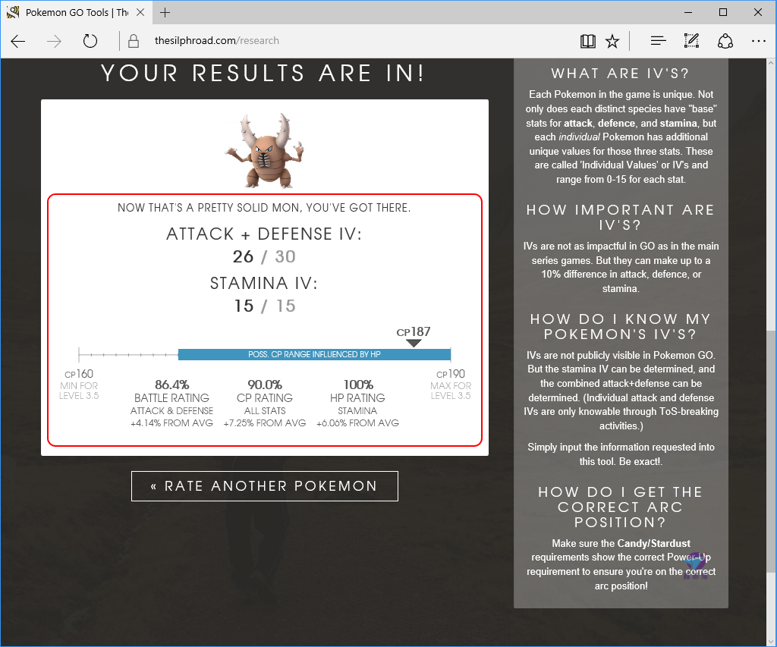Click the CP160 minimum label
This screenshot has width=777, height=647.
pos(79,374)
